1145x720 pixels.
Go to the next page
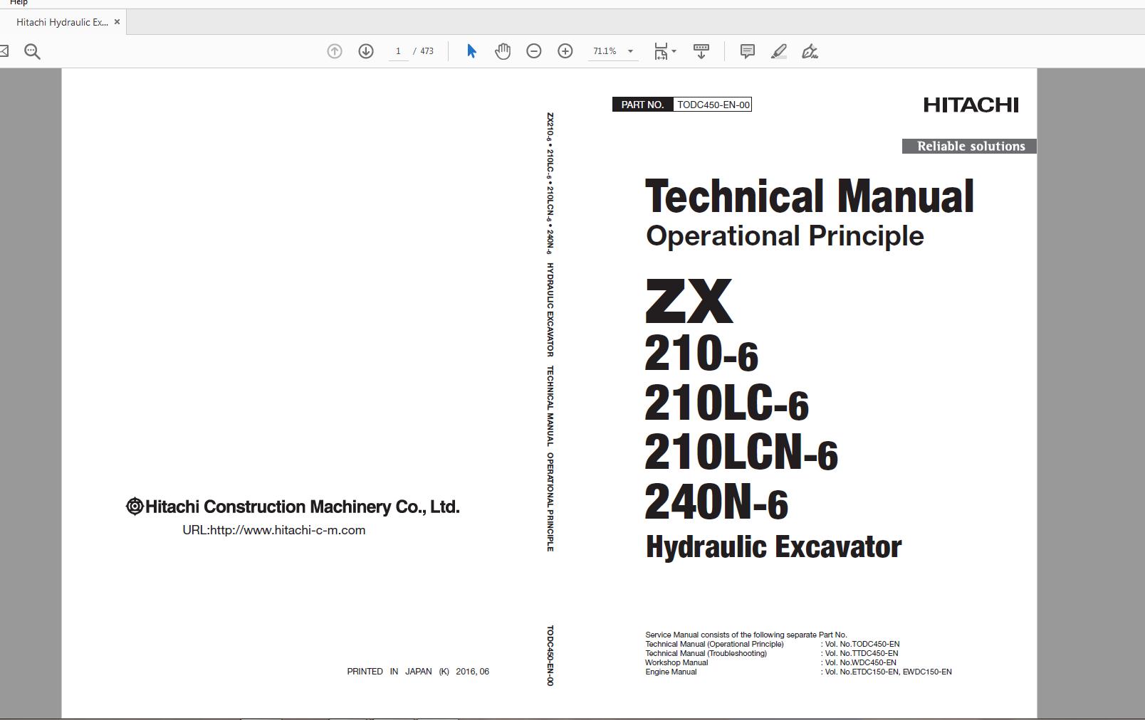click(x=366, y=51)
